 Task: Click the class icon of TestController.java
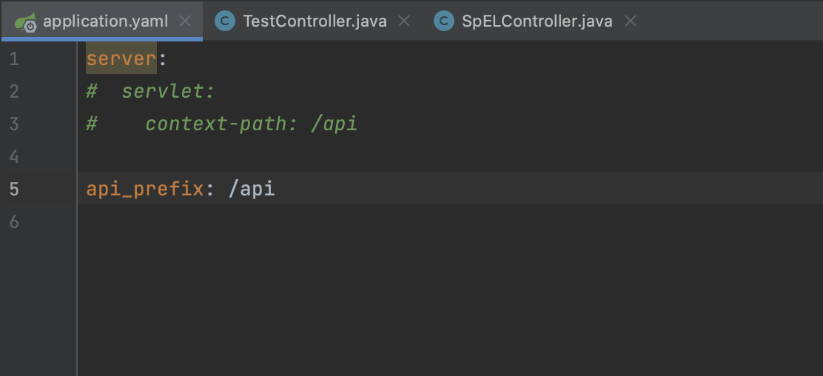(x=225, y=21)
